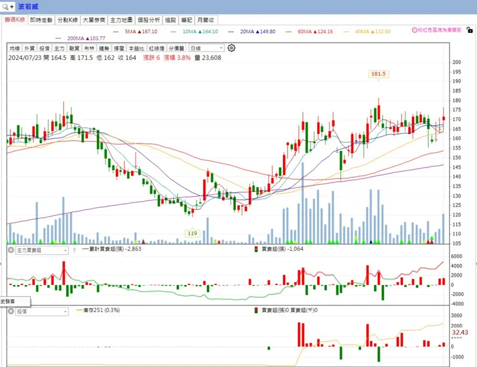Close the 投信 indicator panel
477x367 pixels.
(11, 311)
